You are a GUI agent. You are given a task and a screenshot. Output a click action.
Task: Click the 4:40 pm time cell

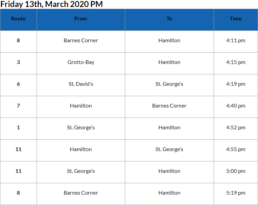coord(235,106)
